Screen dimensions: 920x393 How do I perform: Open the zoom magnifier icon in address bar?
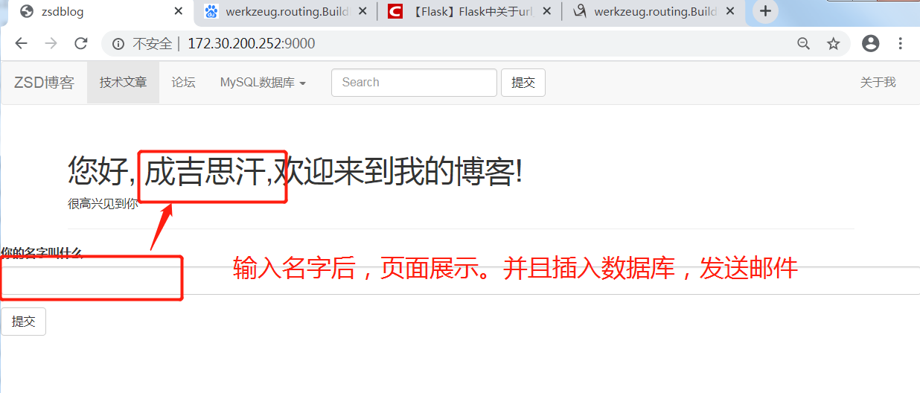pyautogui.click(x=804, y=44)
